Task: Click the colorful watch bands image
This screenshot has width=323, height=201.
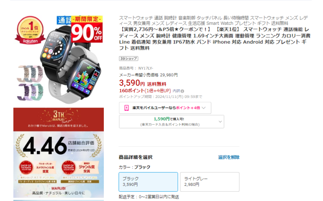Action: [x=30, y=83]
